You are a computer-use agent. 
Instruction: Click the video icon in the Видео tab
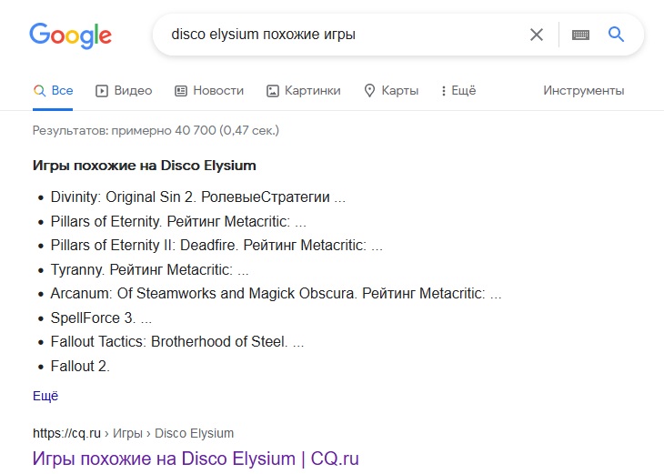[x=103, y=90]
